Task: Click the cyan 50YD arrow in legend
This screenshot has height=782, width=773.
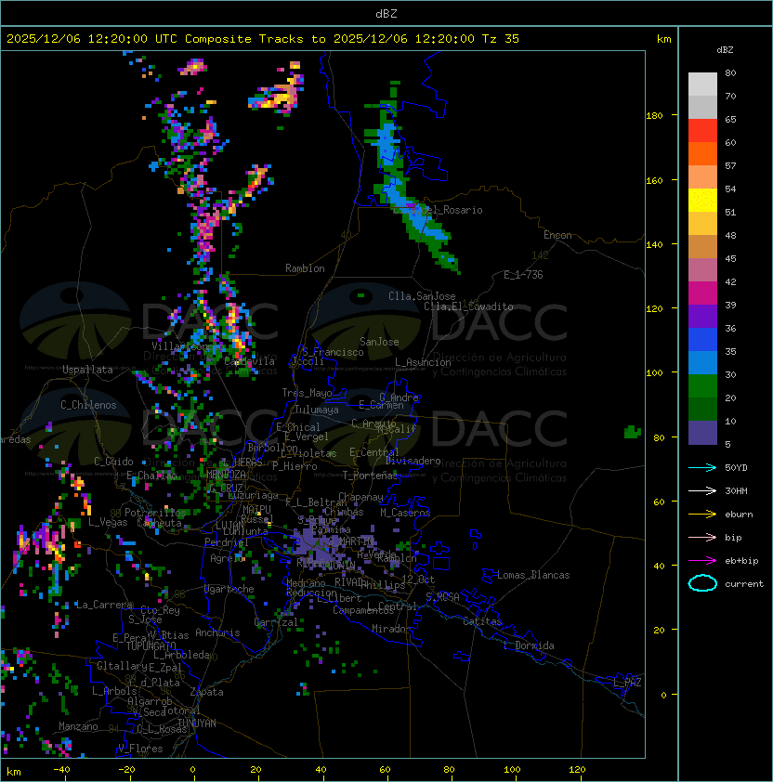Action: [702, 467]
